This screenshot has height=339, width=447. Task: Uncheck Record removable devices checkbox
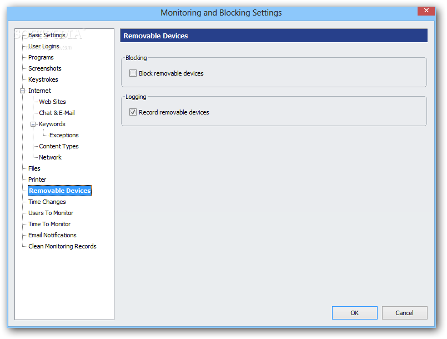[x=133, y=112]
